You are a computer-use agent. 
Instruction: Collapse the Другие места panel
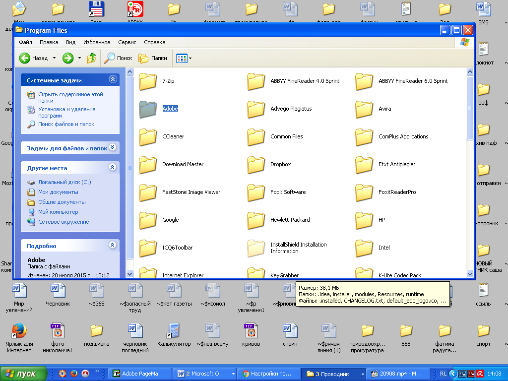pyautogui.click(x=113, y=167)
